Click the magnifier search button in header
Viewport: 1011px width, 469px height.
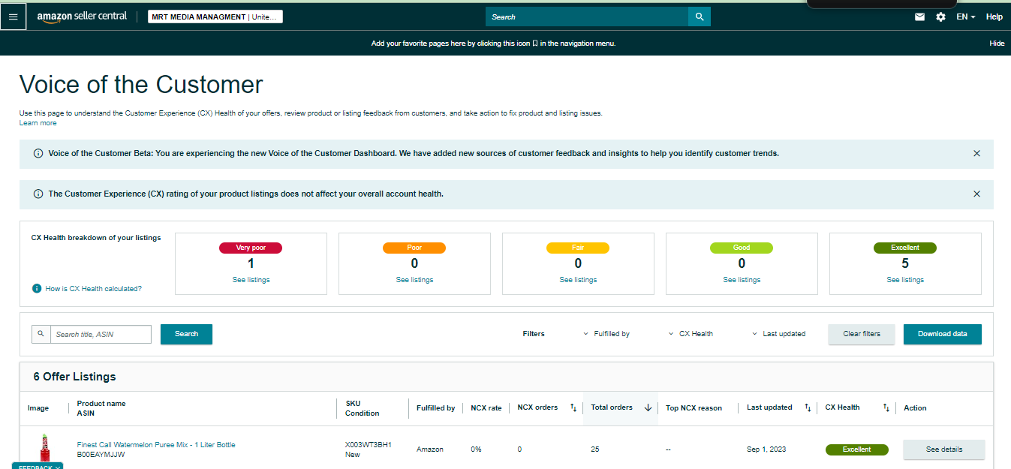(700, 17)
